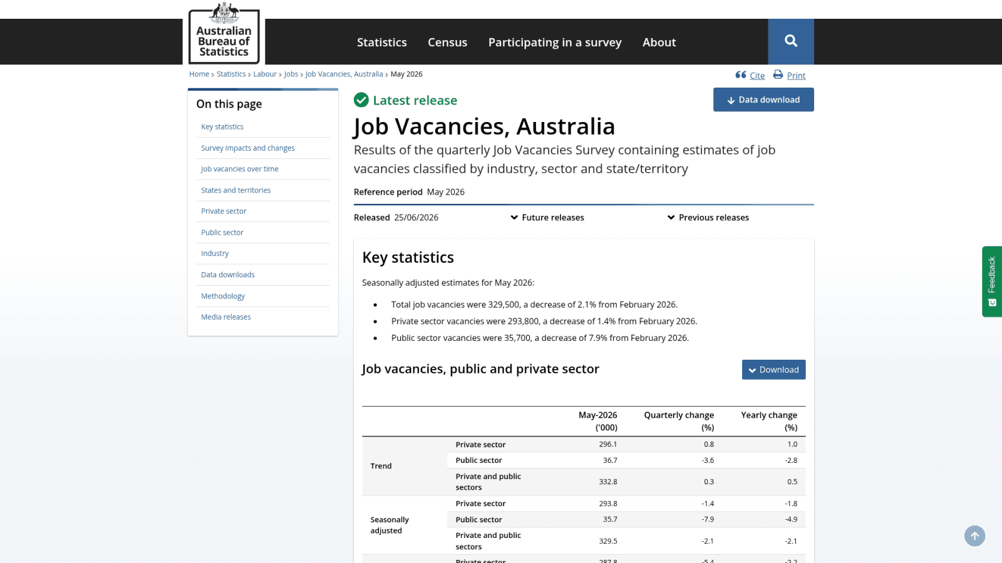
Task: Jump to Key statistics section
Action: pos(222,127)
